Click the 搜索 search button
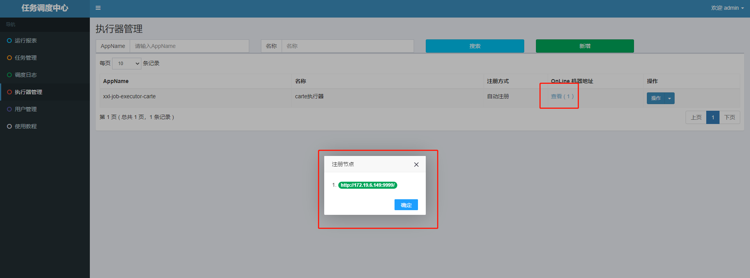The image size is (750, 278). (475, 46)
